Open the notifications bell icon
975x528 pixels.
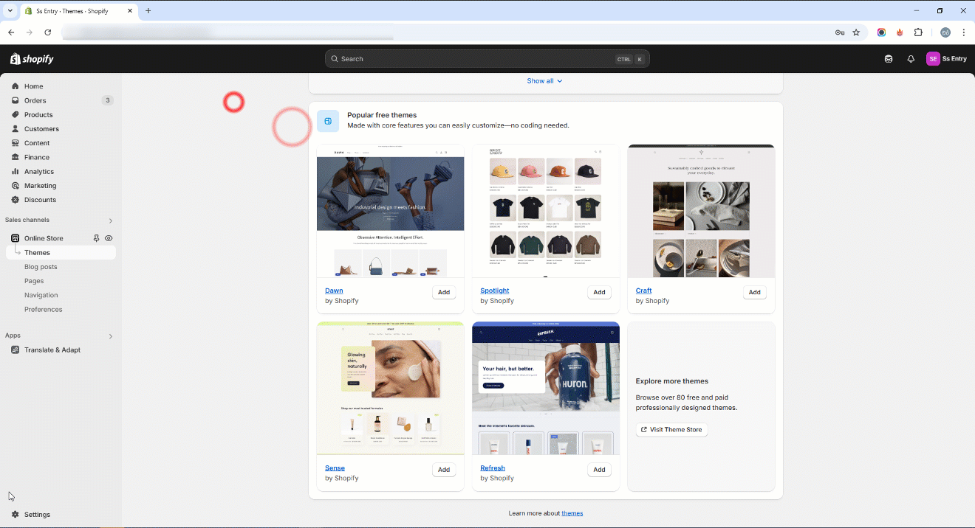point(911,59)
